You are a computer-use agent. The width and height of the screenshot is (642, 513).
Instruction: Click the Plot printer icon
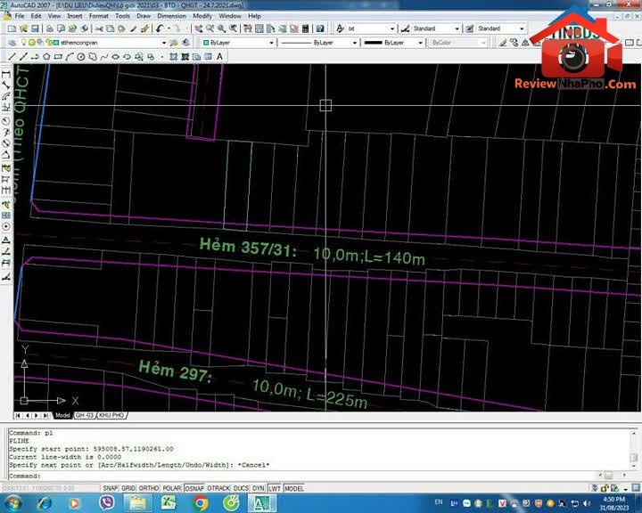pos(49,28)
